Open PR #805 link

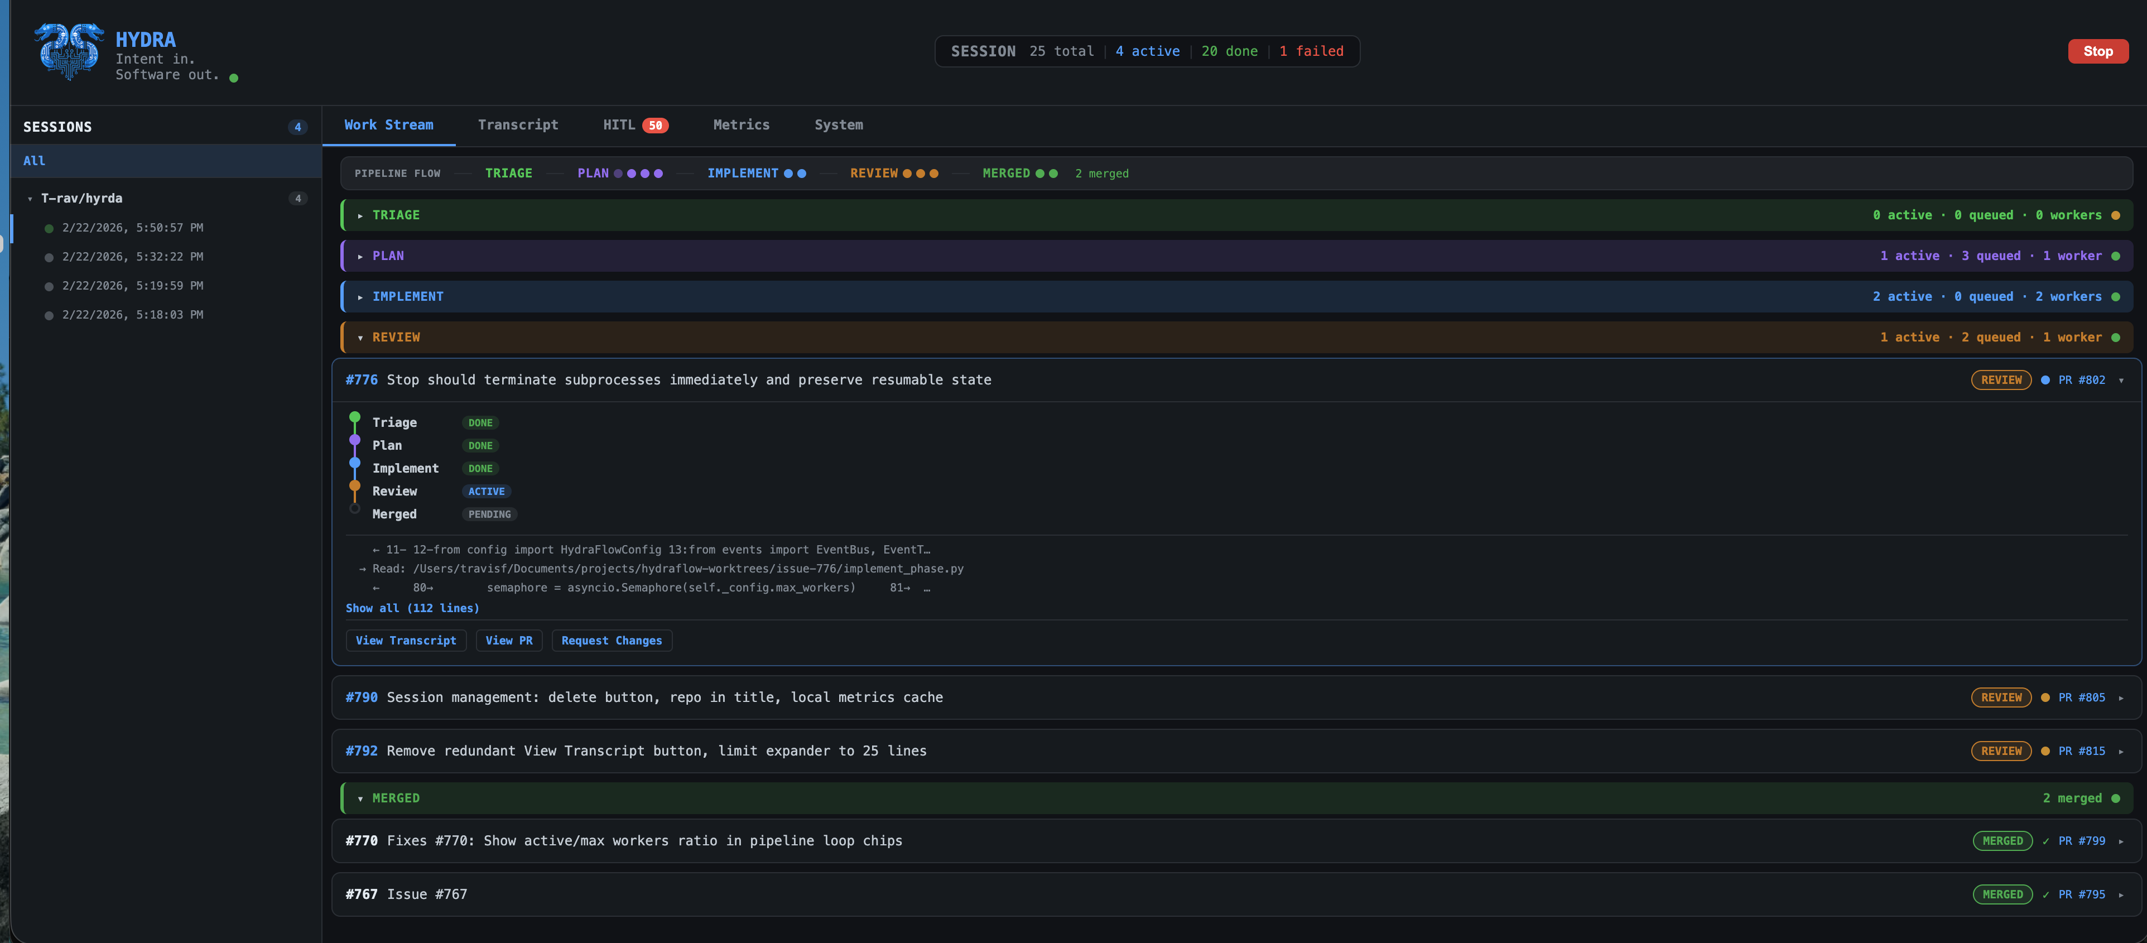[x=2081, y=698]
